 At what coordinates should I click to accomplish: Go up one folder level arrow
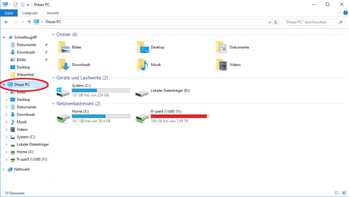click(29, 22)
